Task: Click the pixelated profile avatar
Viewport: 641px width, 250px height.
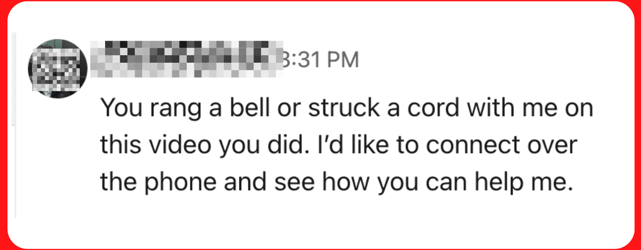Action: [58, 68]
